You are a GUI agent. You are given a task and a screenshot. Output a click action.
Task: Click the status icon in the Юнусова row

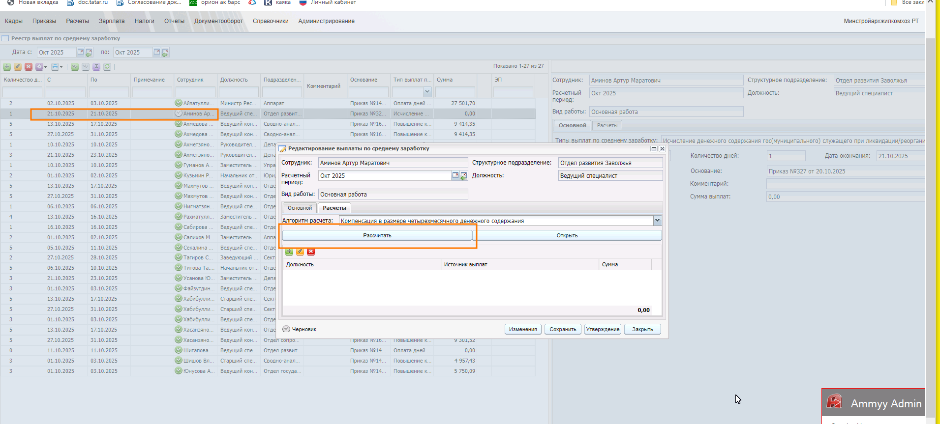(x=179, y=371)
